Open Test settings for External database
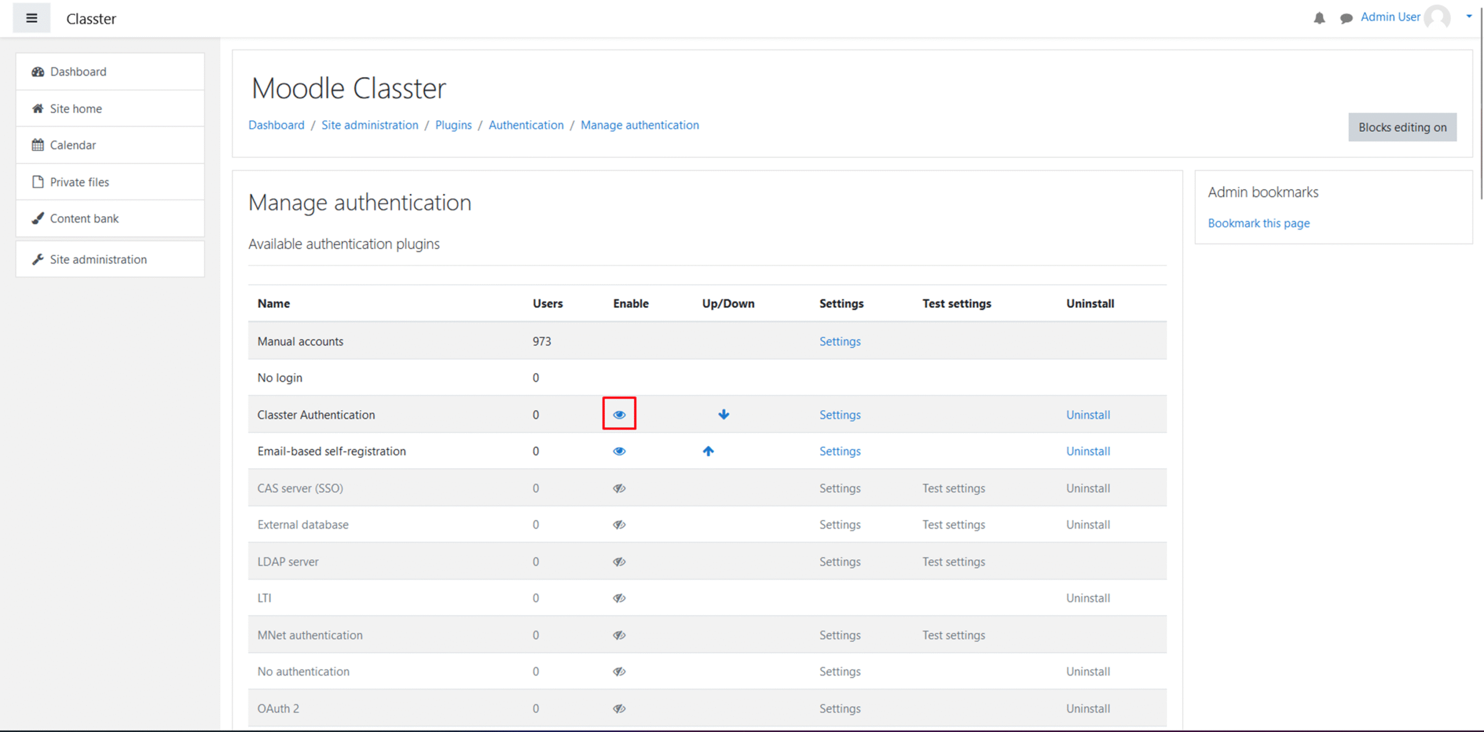 point(954,525)
